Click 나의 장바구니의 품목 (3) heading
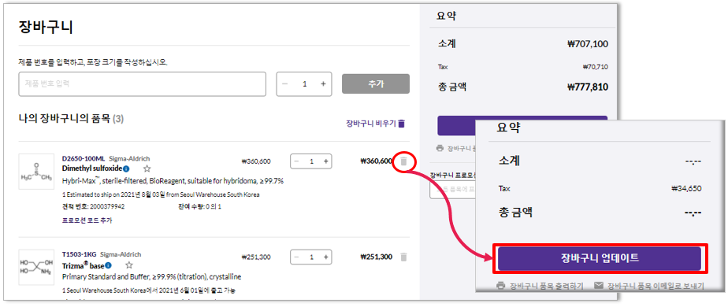The width and height of the screenshot is (728, 307). coord(71,119)
